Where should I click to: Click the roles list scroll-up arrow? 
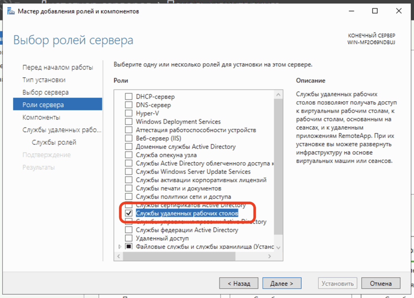point(278,95)
